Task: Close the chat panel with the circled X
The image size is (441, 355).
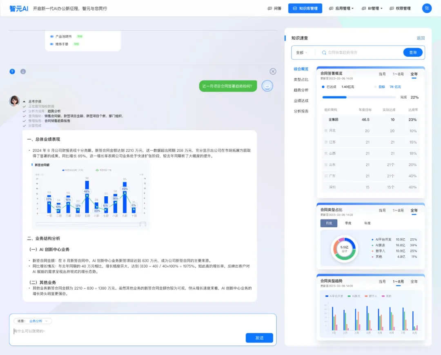Action: click(273, 71)
